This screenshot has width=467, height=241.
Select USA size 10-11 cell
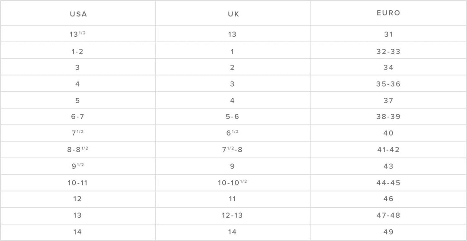point(77,183)
